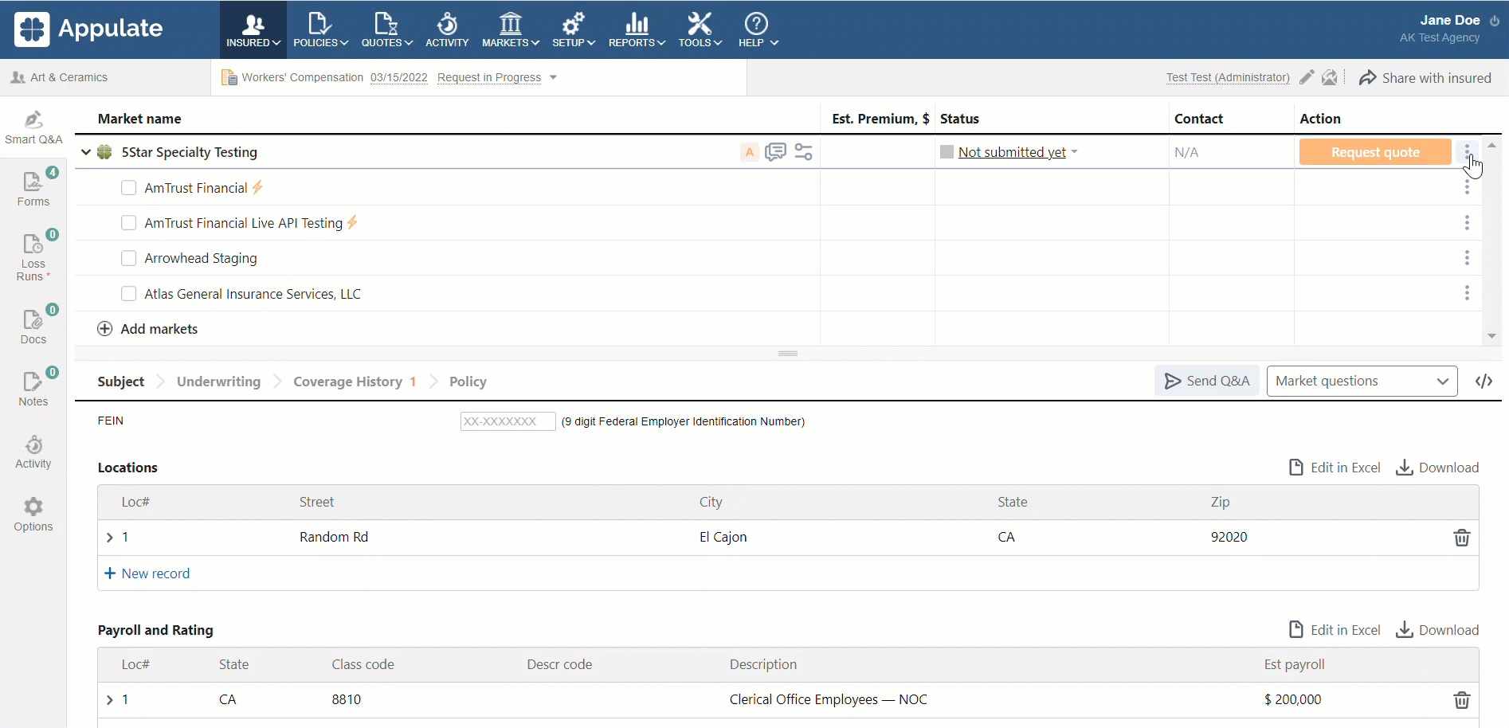The height and width of the screenshot is (728, 1509).
Task: Check AmTrust Financial Live API Testing
Action: [x=128, y=223]
